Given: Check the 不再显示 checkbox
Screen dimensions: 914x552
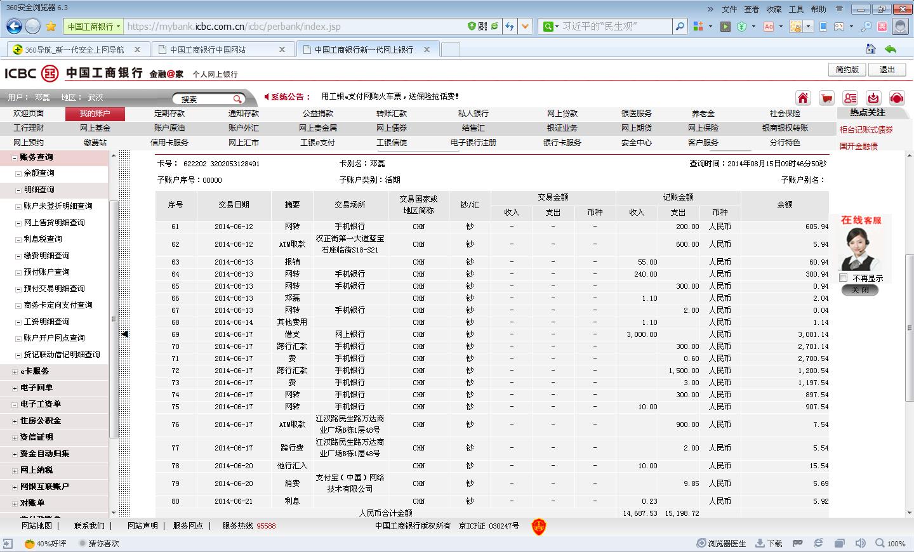Looking at the screenshot, I should point(844,278).
